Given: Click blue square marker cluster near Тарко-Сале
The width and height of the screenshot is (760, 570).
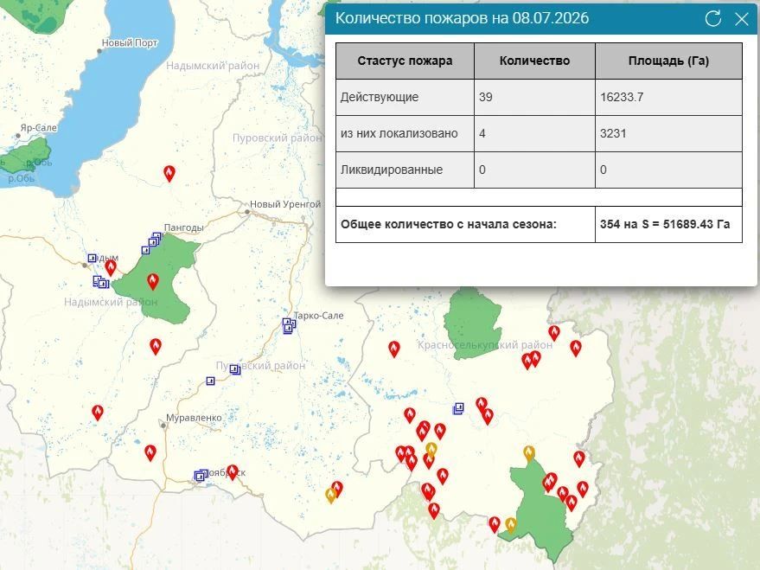Looking at the screenshot, I should pos(289,325).
